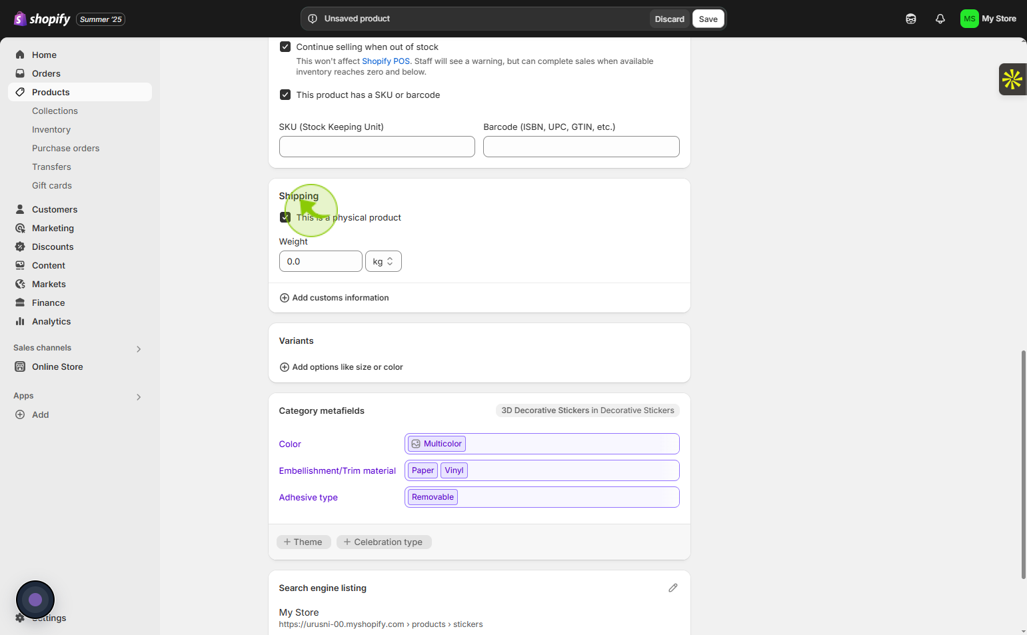Screen dimensions: 1027x635
Task: Click the Content image icon
Action: click(20, 265)
